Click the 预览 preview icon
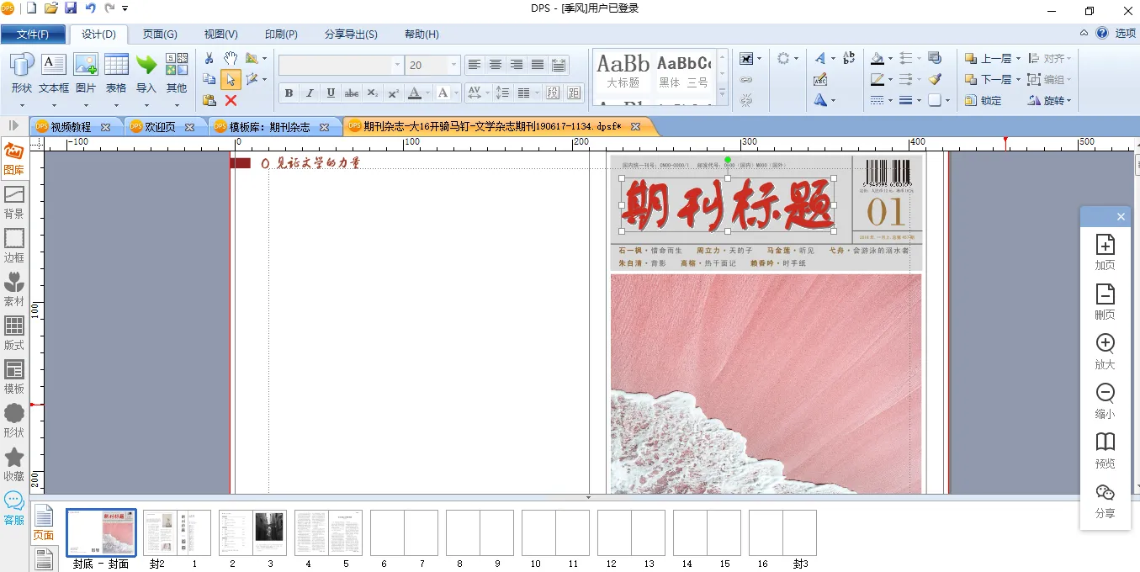 point(1105,450)
